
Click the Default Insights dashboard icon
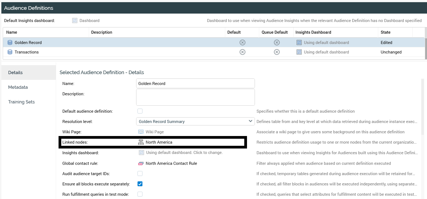(75, 21)
